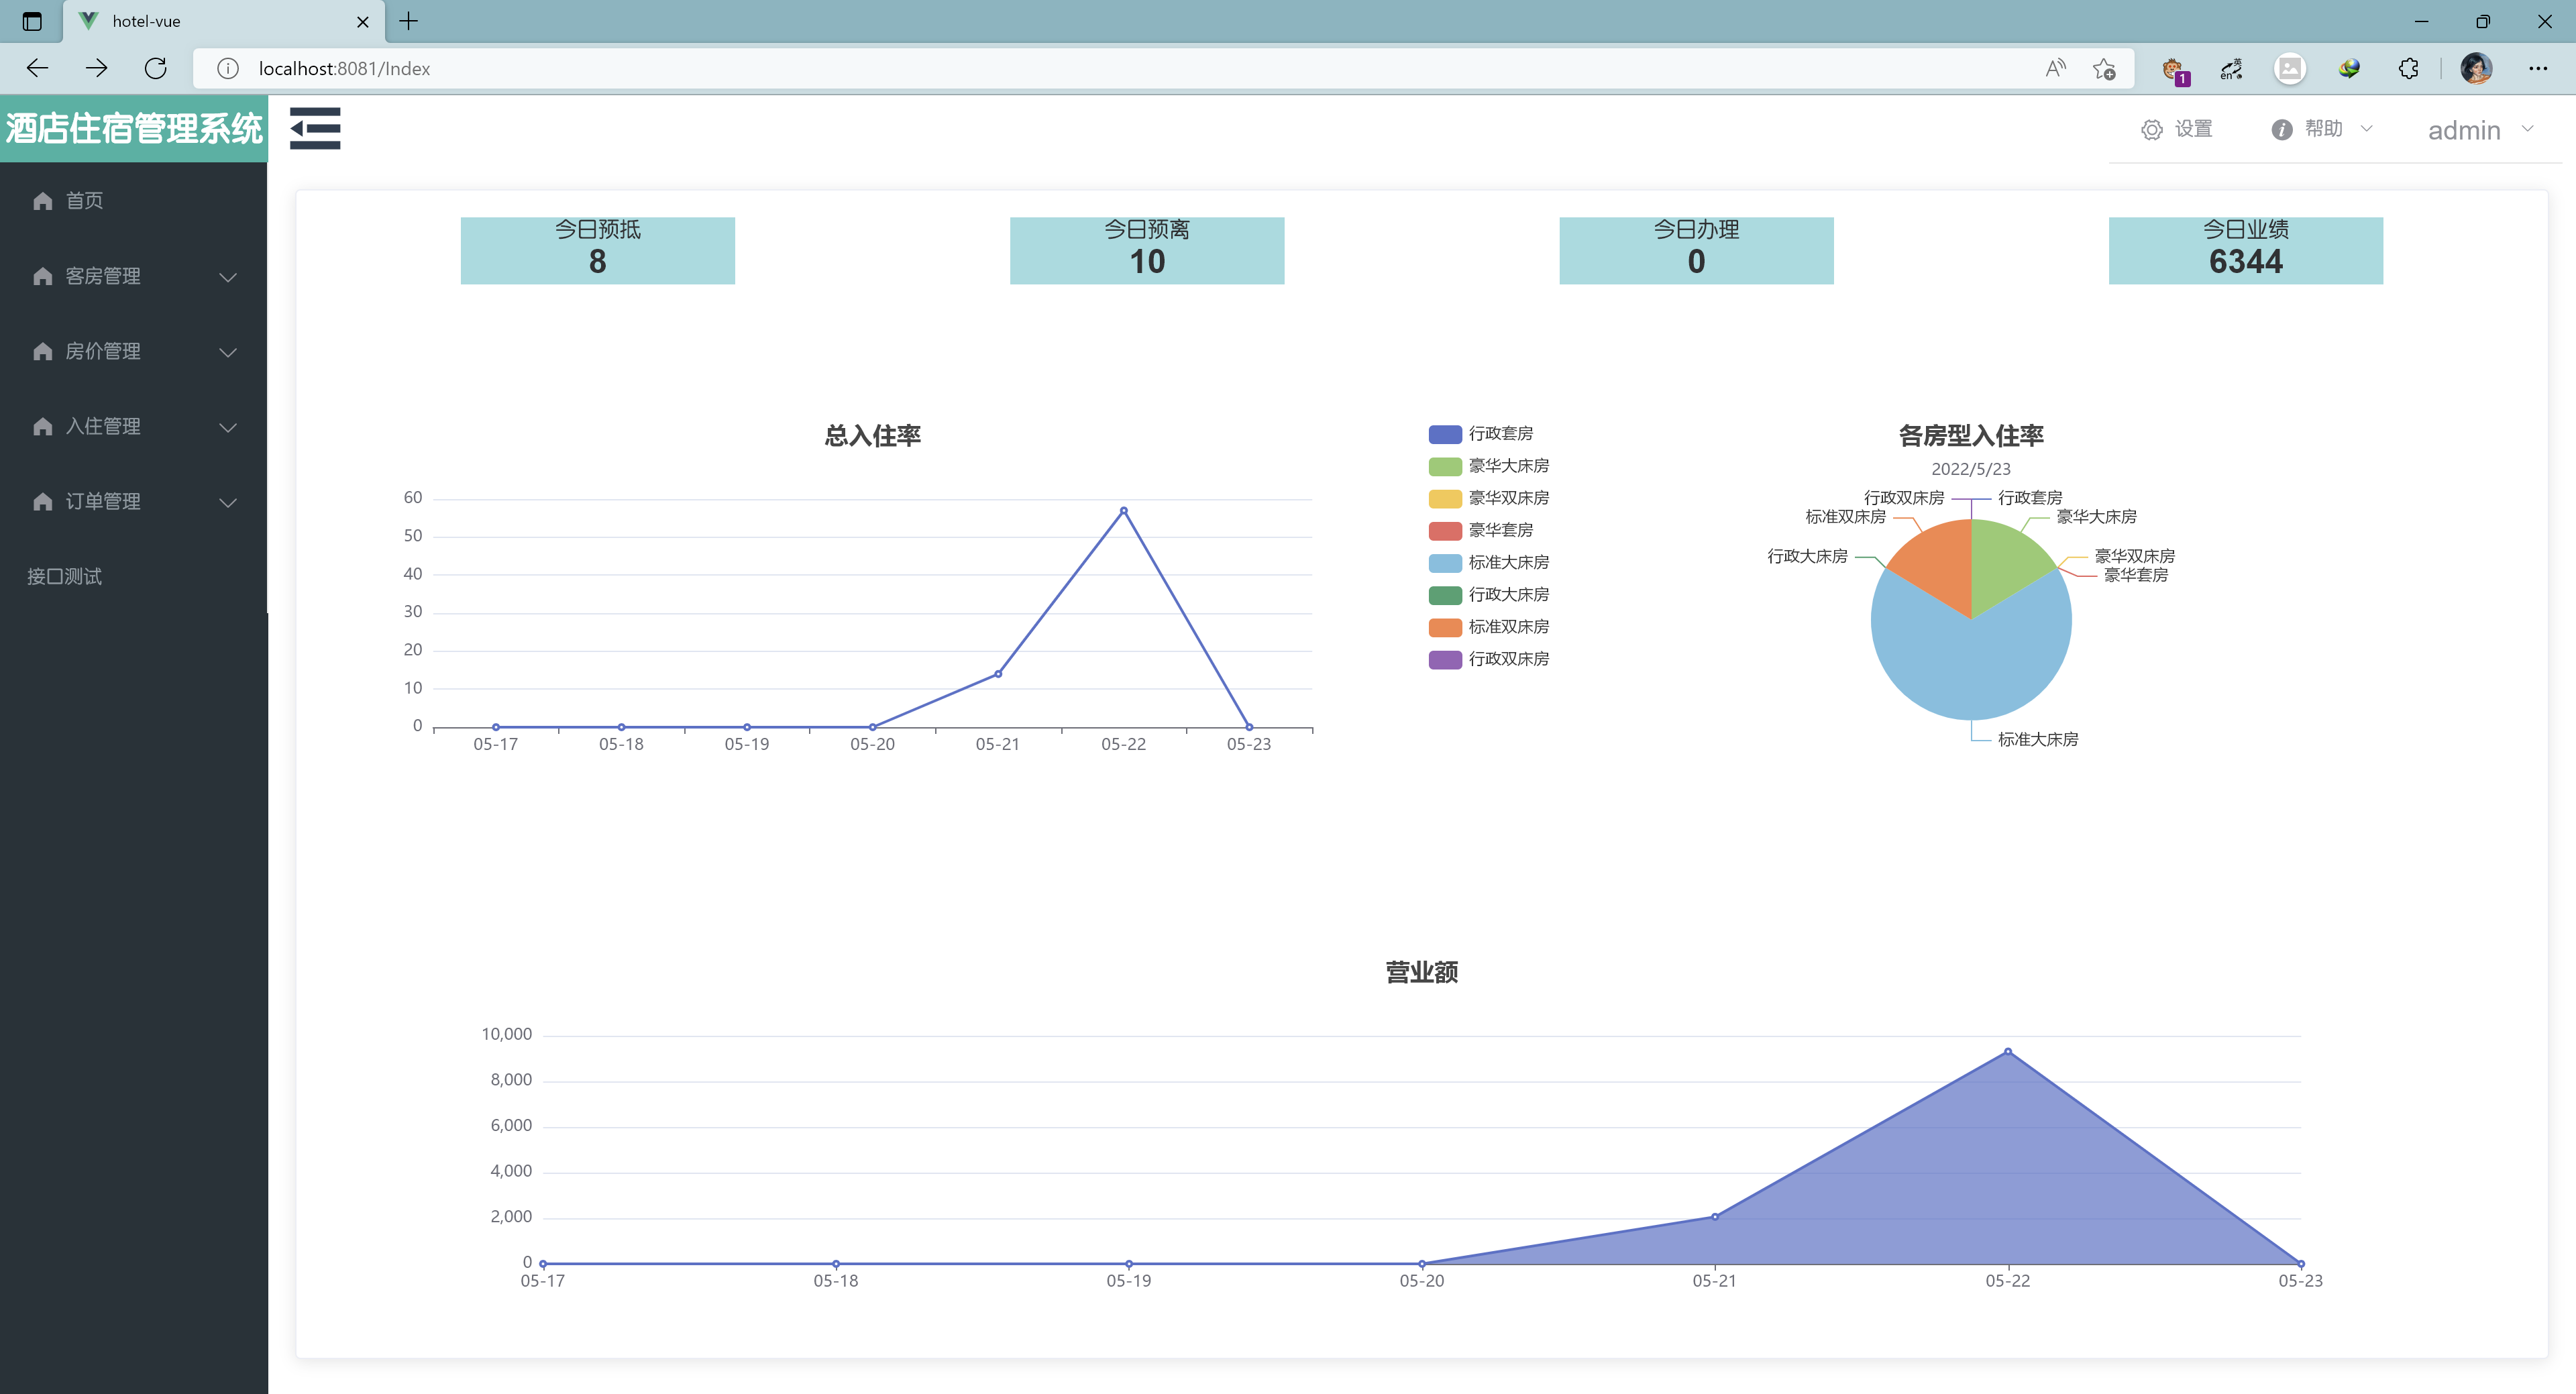Open the 客房管理 menu item
This screenshot has height=1394, width=2576.
click(x=133, y=276)
